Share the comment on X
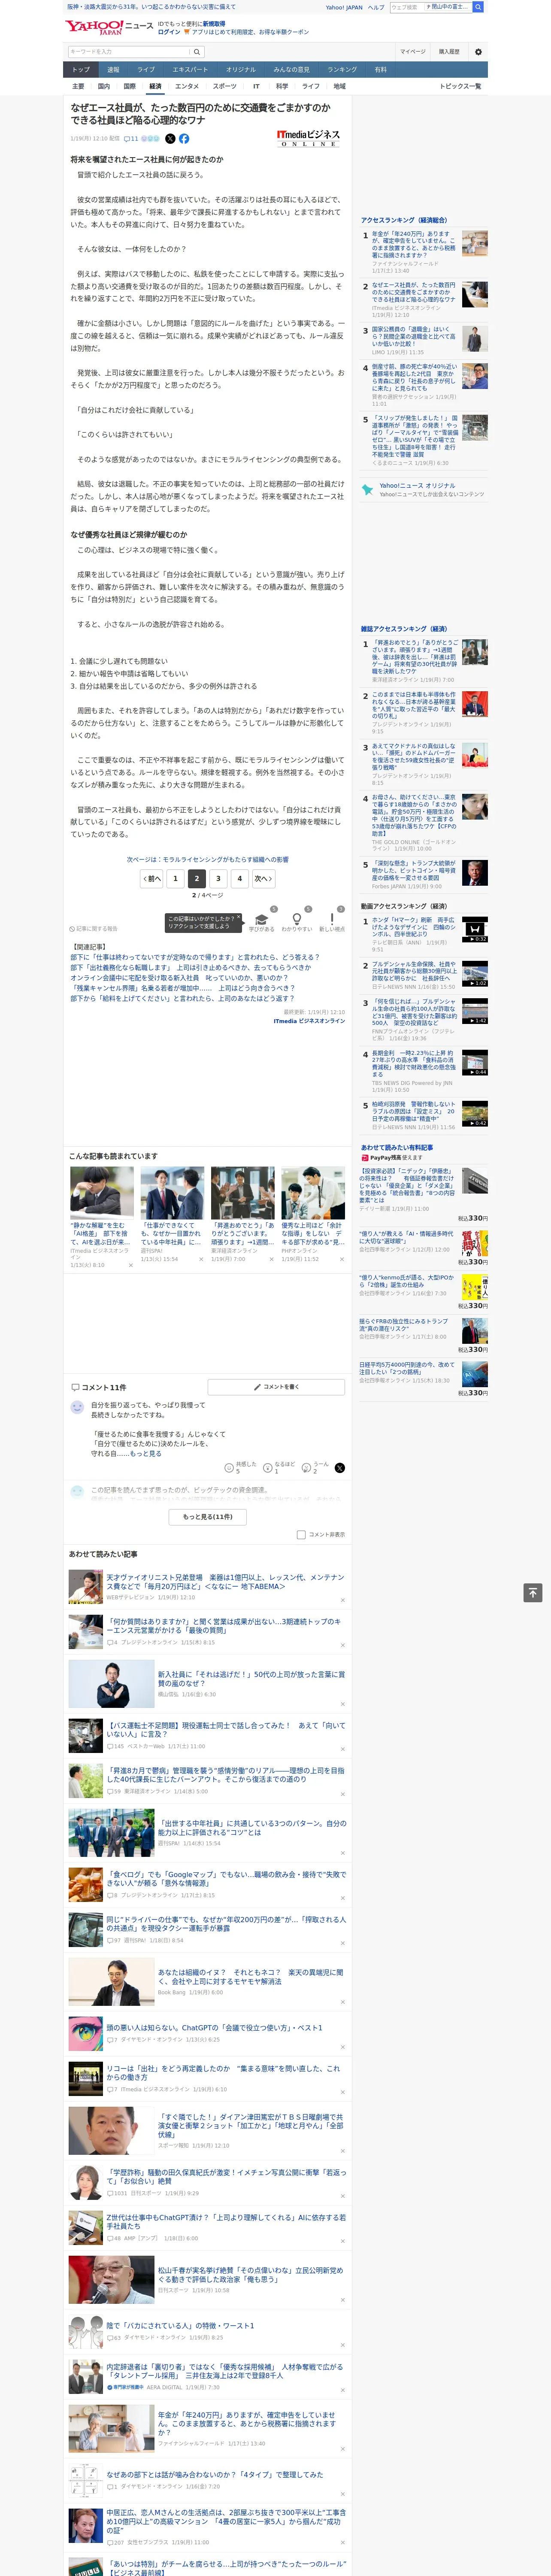Image resolution: width=551 pixels, height=2576 pixels. point(340,1468)
